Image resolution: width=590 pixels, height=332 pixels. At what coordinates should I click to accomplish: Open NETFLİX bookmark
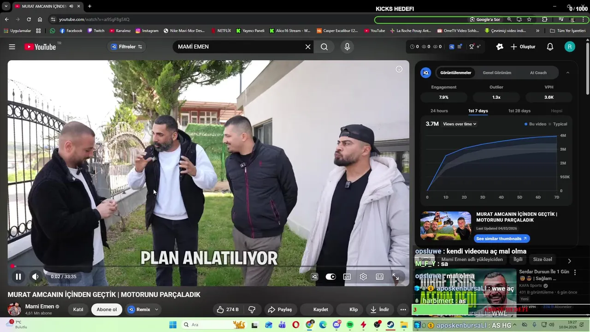pos(220,31)
